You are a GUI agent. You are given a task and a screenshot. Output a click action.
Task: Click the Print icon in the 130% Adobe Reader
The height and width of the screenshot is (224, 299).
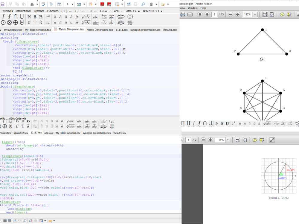[183, 14]
